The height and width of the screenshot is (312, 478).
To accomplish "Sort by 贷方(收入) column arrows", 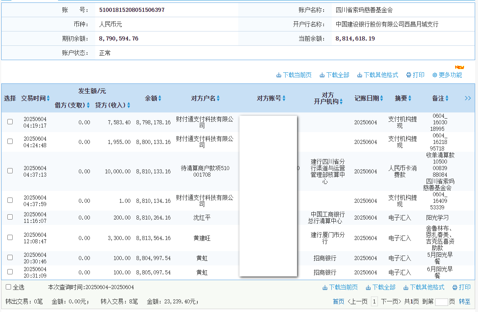I will tap(129, 105).
